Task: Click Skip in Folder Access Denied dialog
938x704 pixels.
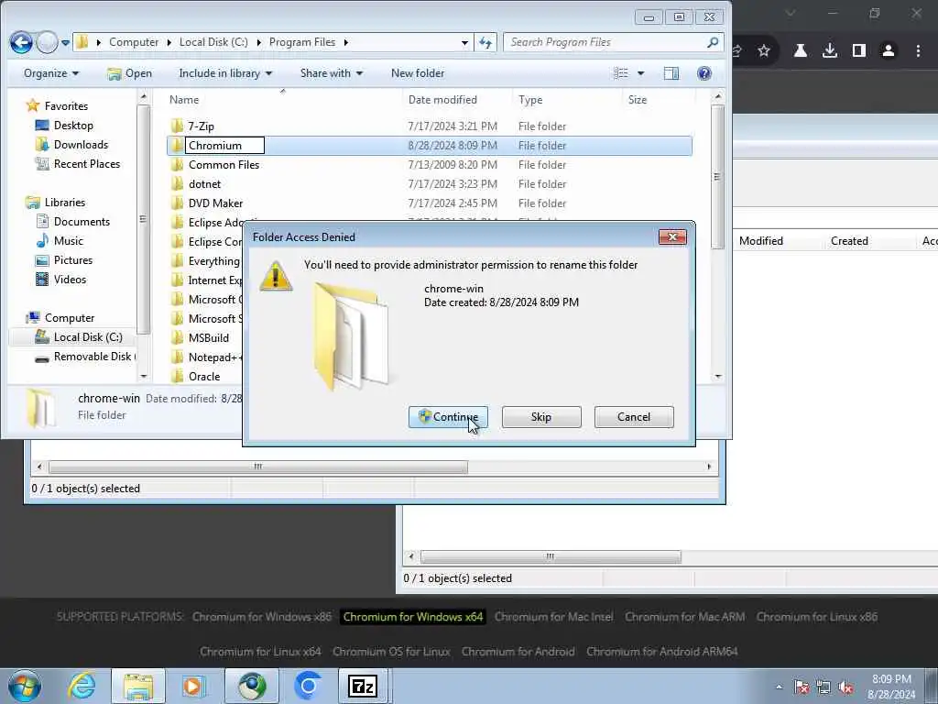Action: [541, 417]
